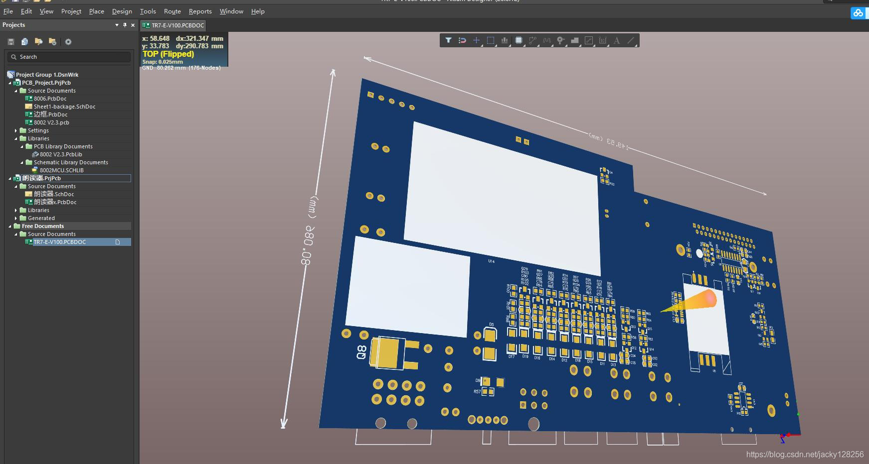
Task: Toggle the Snapping magnet tool
Action: click(462, 40)
